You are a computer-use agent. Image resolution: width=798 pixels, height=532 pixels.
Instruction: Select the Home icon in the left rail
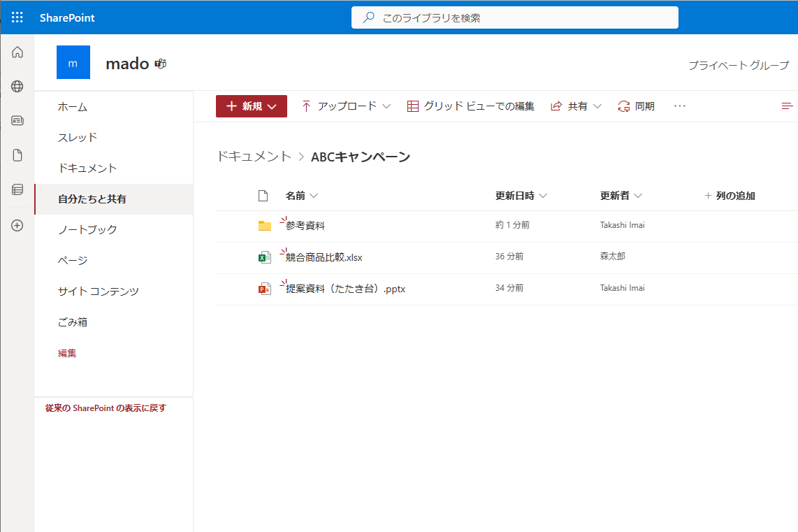coord(17,52)
